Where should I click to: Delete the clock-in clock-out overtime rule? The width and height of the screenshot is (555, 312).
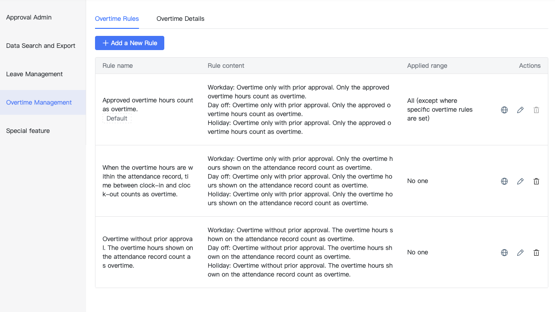click(x=536, y=181)
